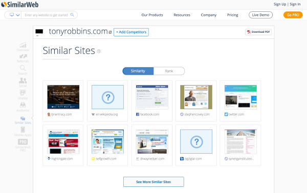Open the device type dropdown in the search bar

coord(15,15)
